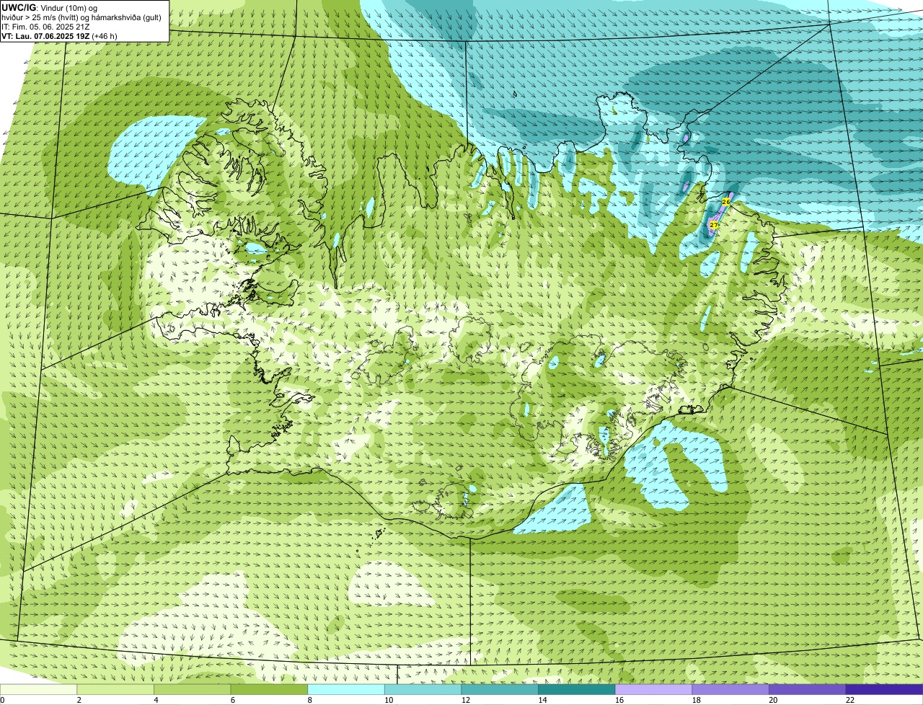Click the legend tick label "2"
The image size is (923, 705).
click(x=79, y=700)
